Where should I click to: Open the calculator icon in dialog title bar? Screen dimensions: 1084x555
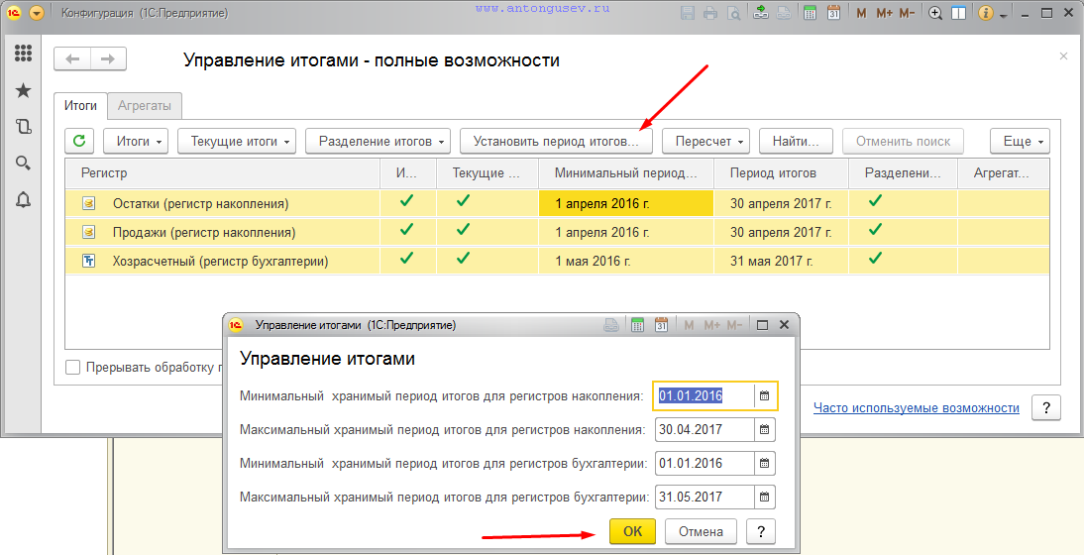coord(638,325)
